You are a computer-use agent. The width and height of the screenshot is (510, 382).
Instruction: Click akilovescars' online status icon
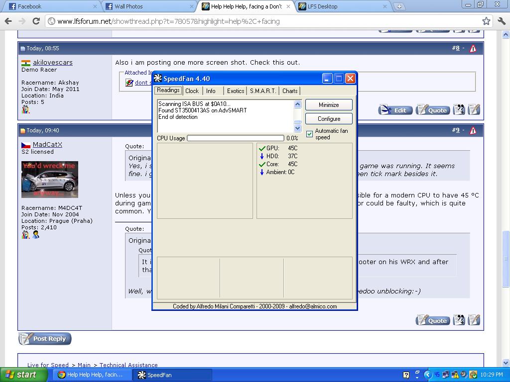coord(26,110)
